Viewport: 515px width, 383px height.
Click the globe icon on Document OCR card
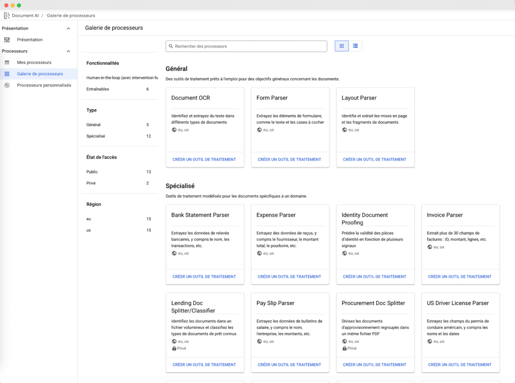click(x=174, y=130)
